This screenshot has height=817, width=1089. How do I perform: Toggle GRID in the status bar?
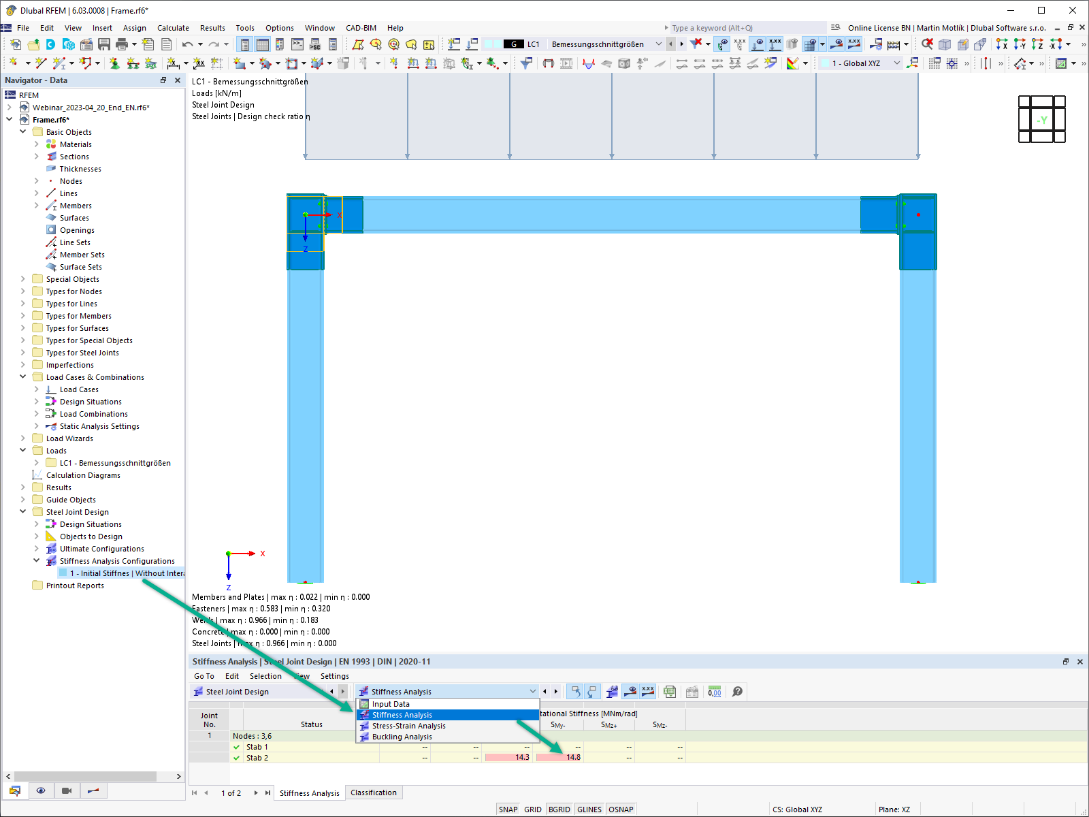tap(533, 809)
